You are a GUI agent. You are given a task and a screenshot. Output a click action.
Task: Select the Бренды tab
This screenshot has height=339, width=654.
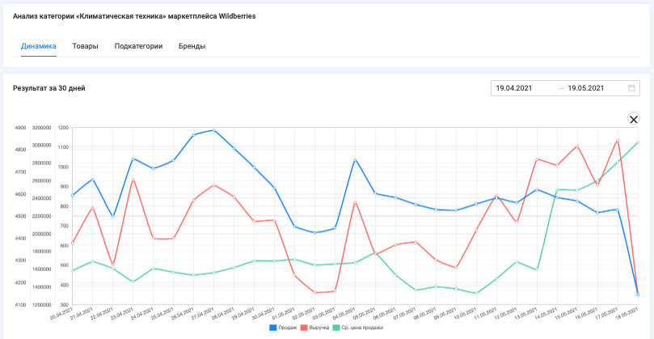(192, 46)
